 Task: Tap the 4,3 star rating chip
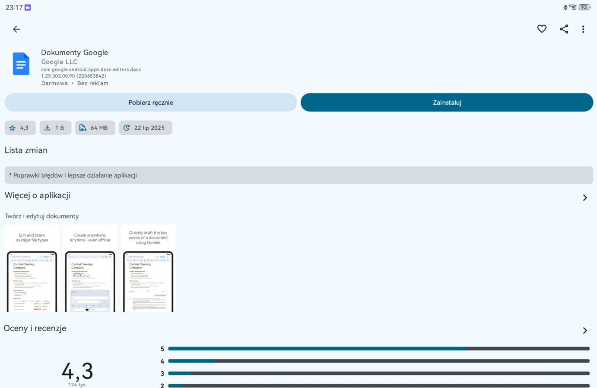pyautogui.click(x=20, y=128)
